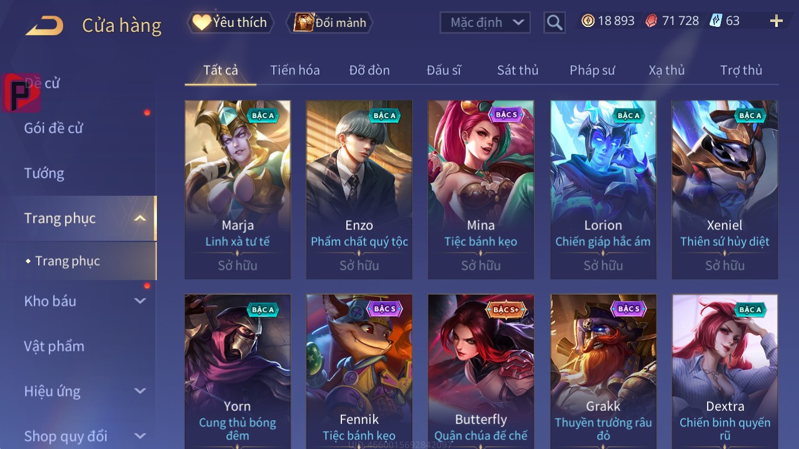Screen dimensions: 799x449
Task: Click the blue voucher currency icon
Action: click(x=716, y=21)
